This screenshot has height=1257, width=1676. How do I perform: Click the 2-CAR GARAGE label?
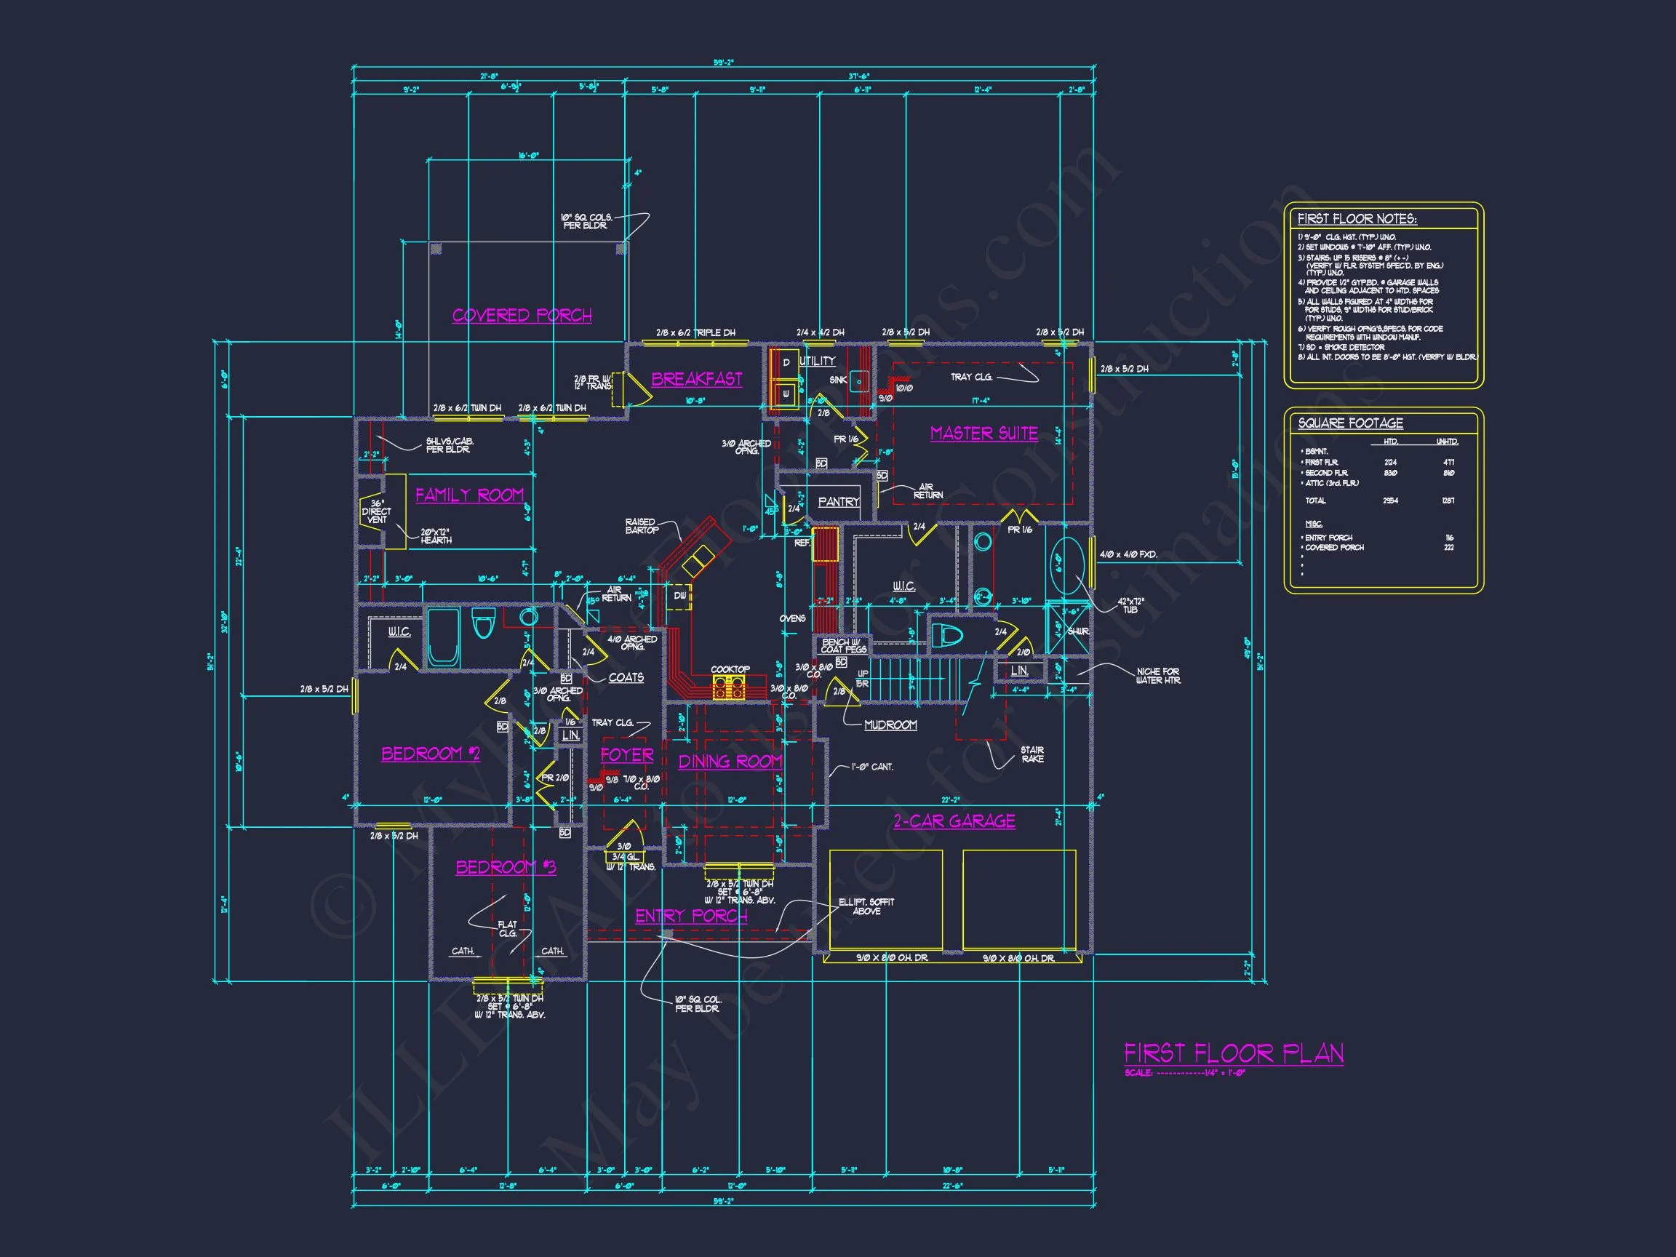[x=954, y=821]
